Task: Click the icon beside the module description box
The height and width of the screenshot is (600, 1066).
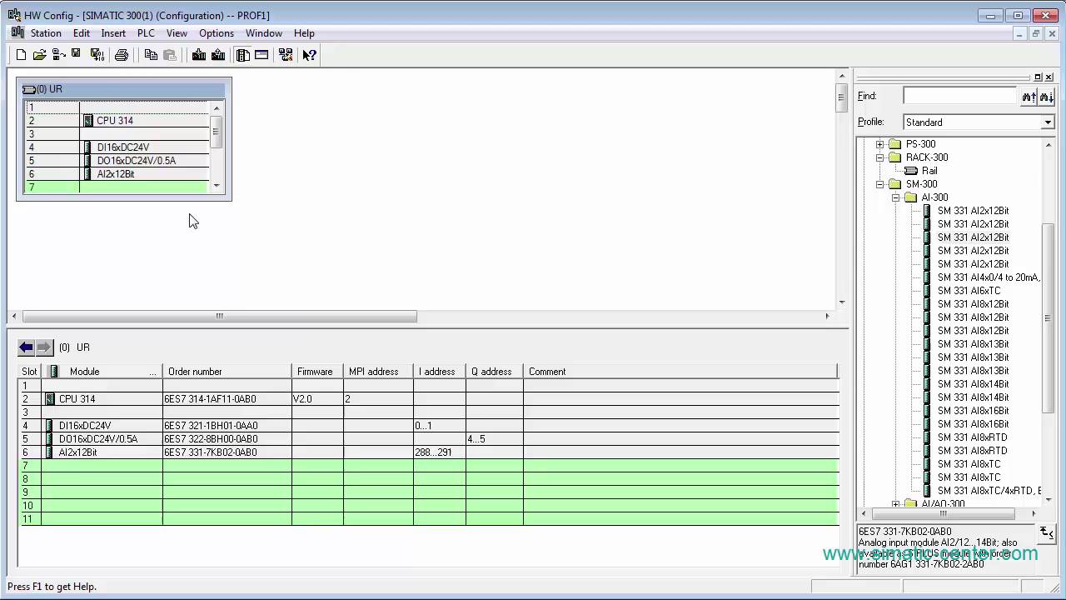Action: [x=1047, y=533]
